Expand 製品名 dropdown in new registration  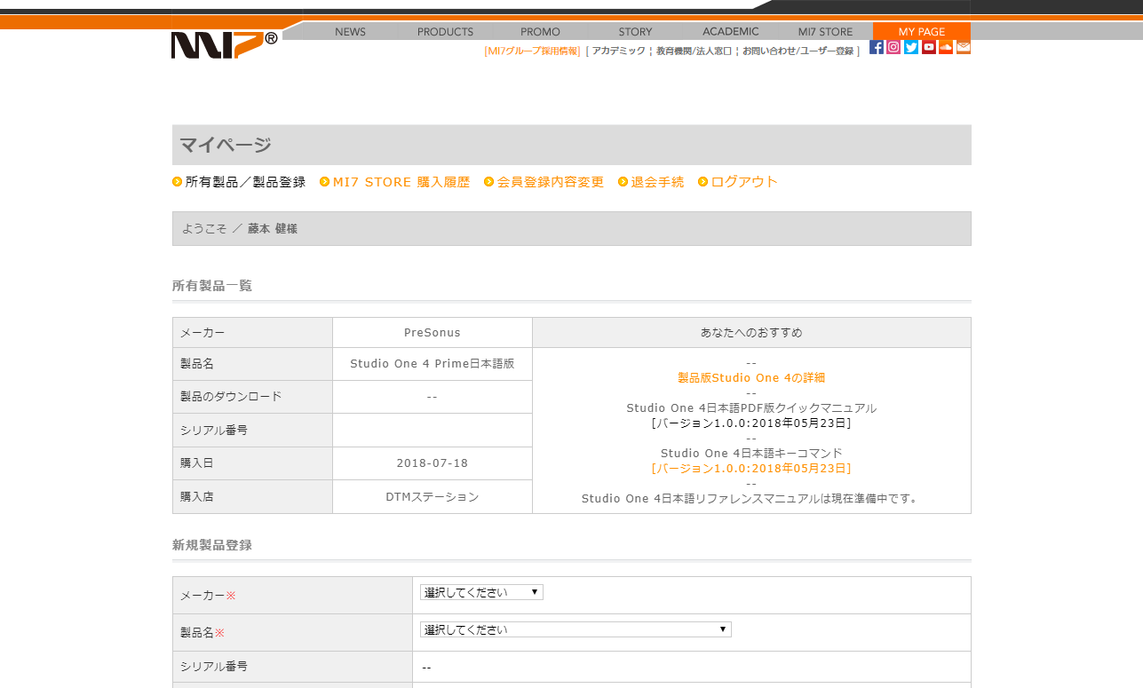(575, 629)
